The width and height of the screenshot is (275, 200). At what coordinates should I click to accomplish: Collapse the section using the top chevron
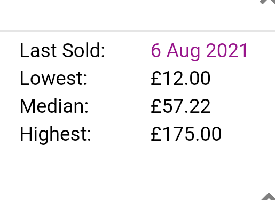pos(268,2)
